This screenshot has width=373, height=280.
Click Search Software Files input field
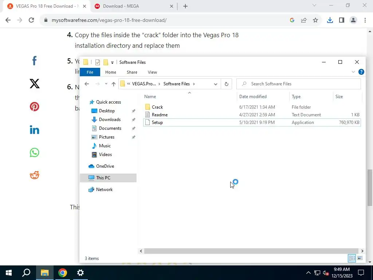299,84
